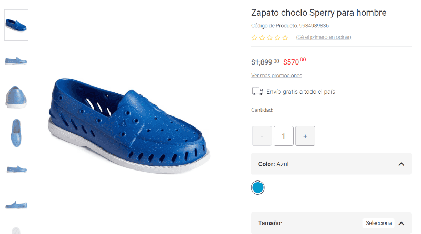Increase quantity with the plus button
Screen dimensions: 421x234
click(305, 136)
